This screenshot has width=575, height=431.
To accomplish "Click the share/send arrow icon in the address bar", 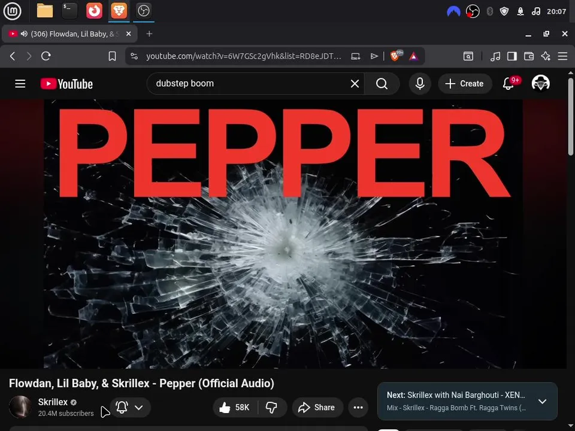I will (x=374, y=56).
